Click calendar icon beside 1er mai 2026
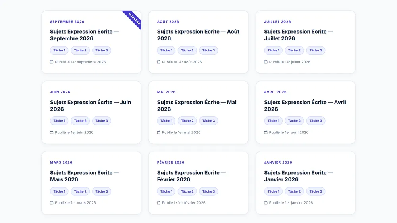The image size is (397, 223). (159, 132)
